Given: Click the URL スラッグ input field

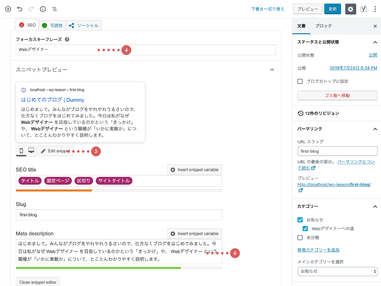Looking at the screenshot, I should [337, 151].
